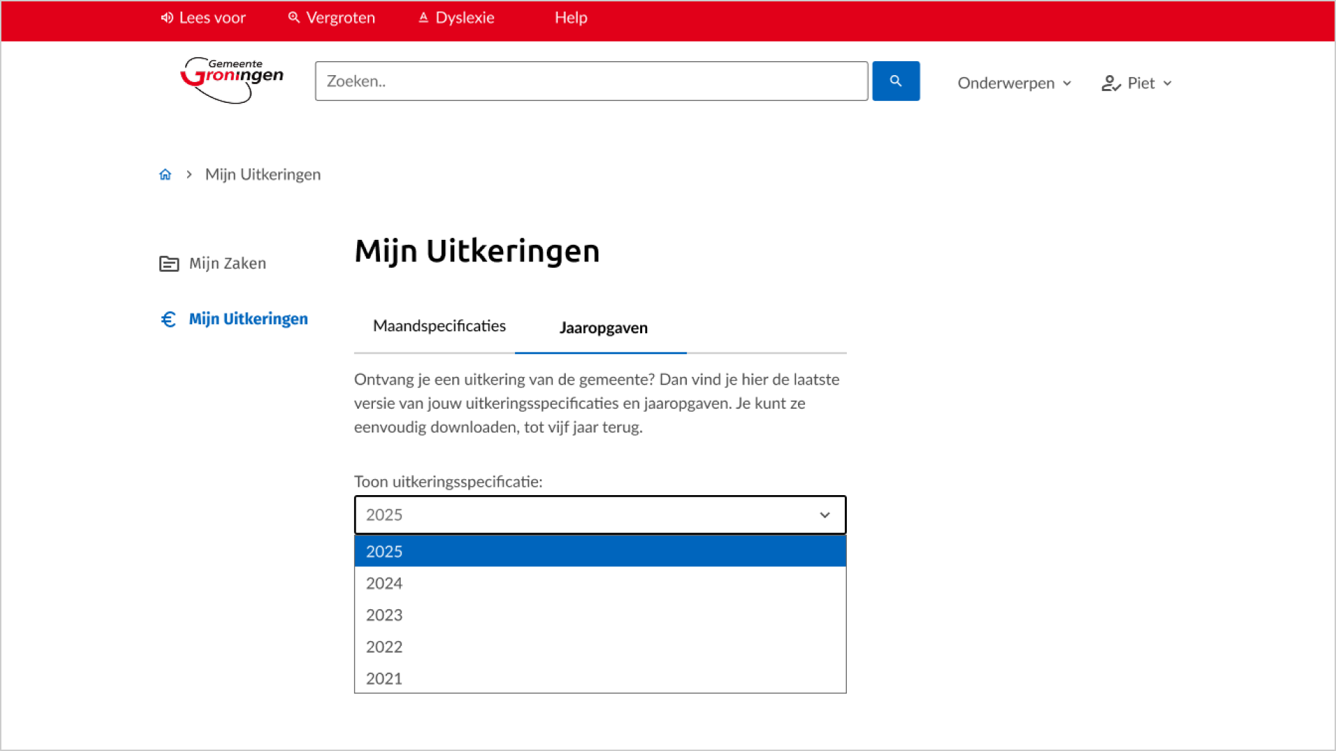Go to Gemeente Groningen logo homepage

click(232, 80)
